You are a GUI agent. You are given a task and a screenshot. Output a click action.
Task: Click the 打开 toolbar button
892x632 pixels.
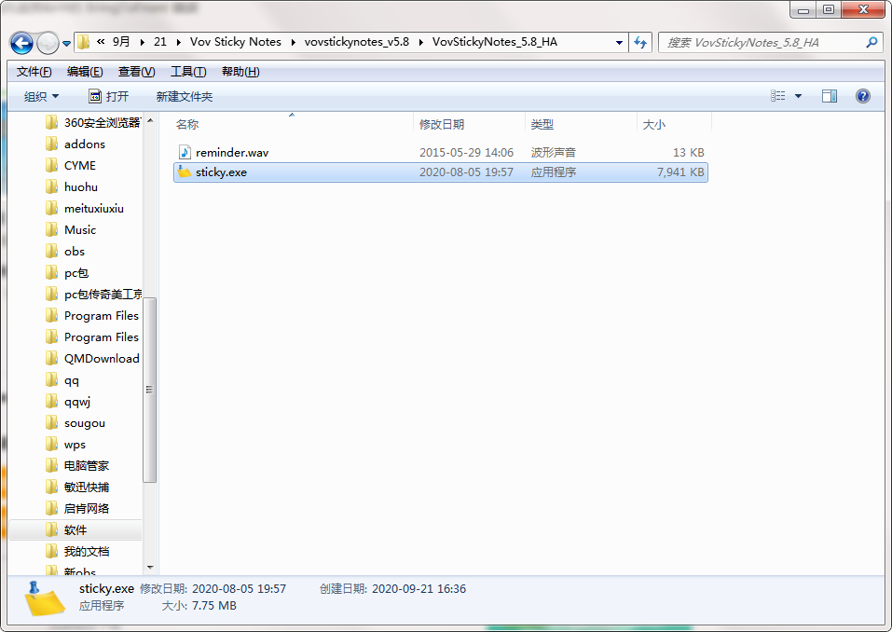point(109,97)
